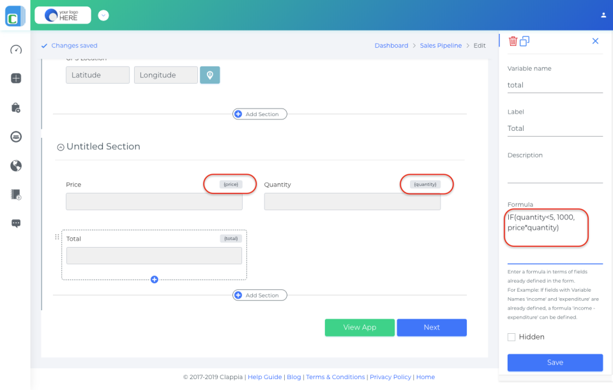
Task: Duplicate the field using the copy icon
Action: 524,40
